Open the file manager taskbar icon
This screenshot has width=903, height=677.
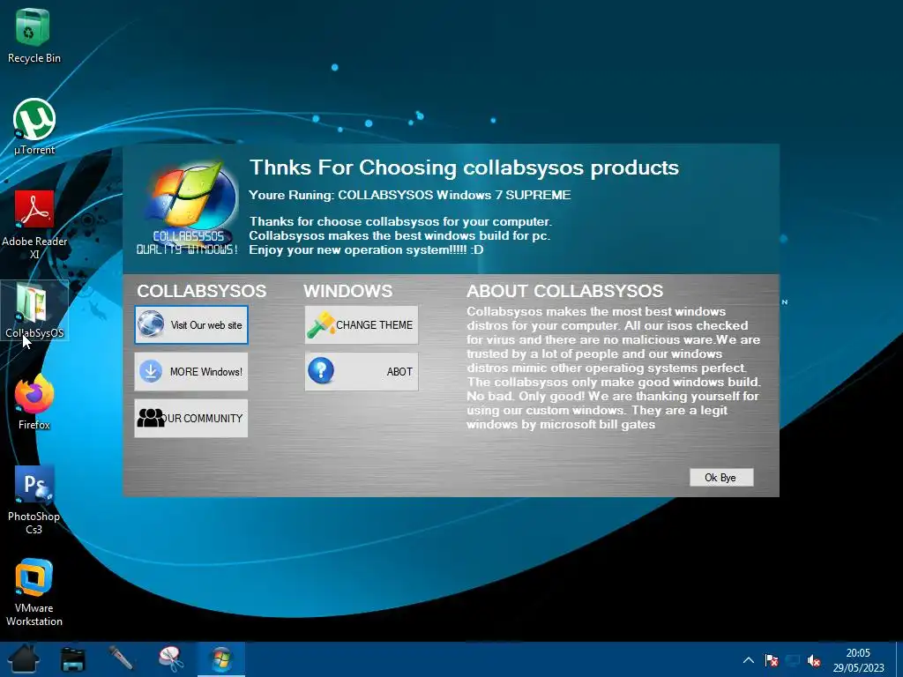(x=73, y=659)
